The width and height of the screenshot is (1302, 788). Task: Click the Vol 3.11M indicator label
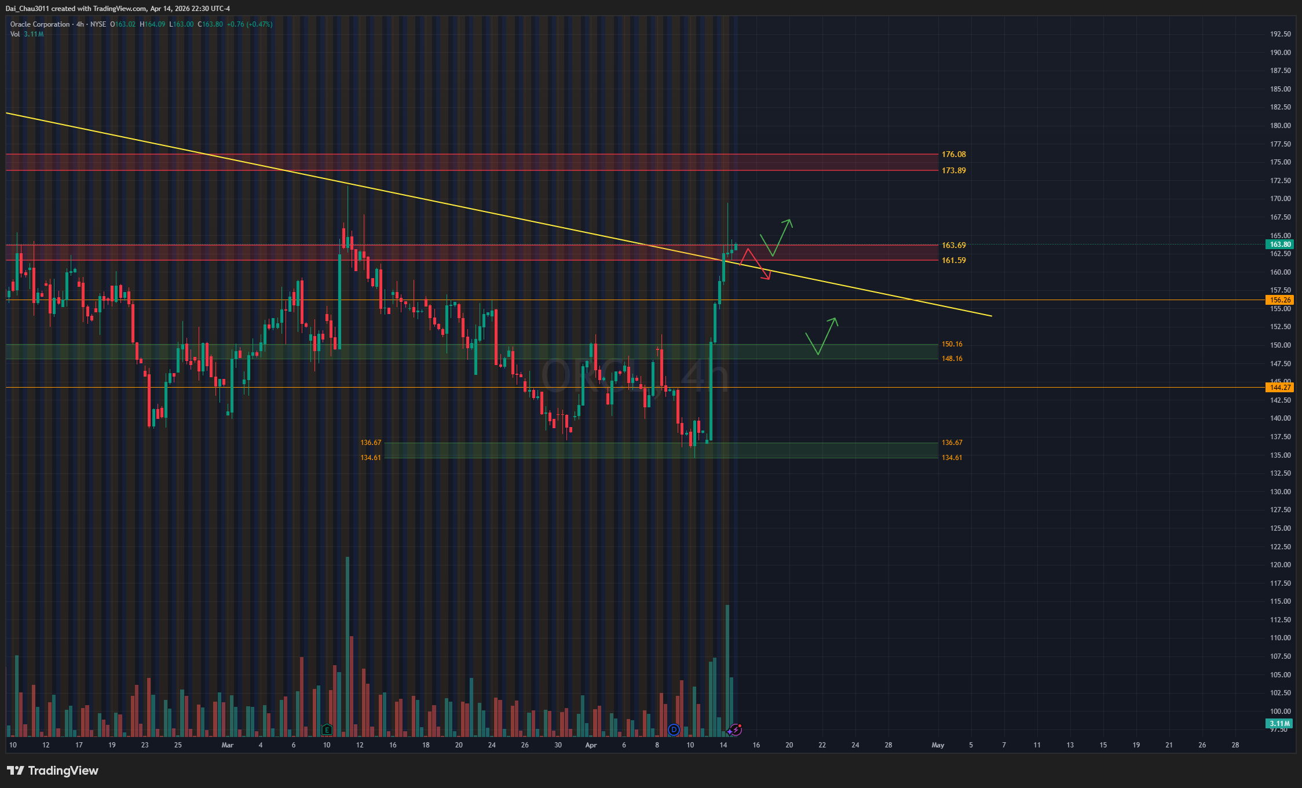[27, 34]
